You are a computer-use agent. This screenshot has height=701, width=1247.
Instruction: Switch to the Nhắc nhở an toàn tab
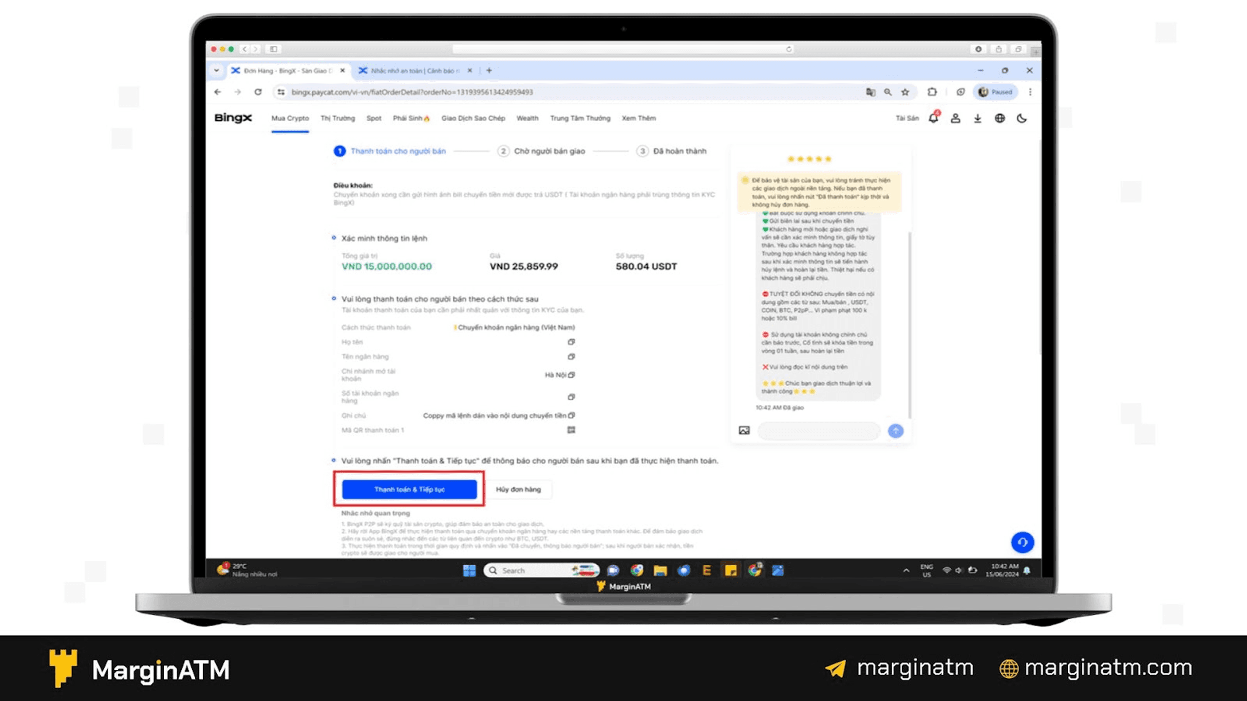(x=415, y=71)
